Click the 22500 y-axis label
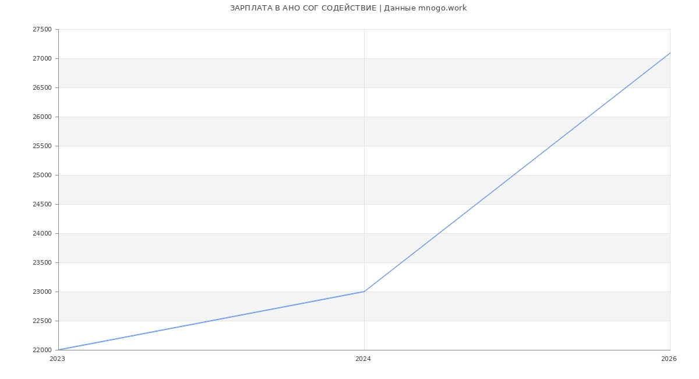This screenshot has height=379, width=699. click(x=42, y=321)
